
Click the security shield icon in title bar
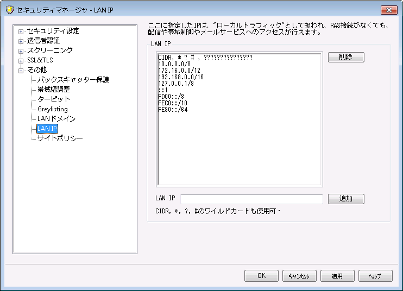[x=9, y=10]
